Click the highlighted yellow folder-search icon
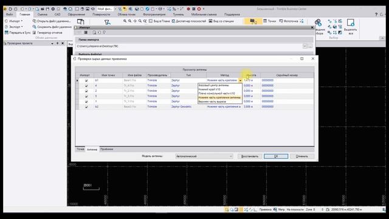 (253, 21)
